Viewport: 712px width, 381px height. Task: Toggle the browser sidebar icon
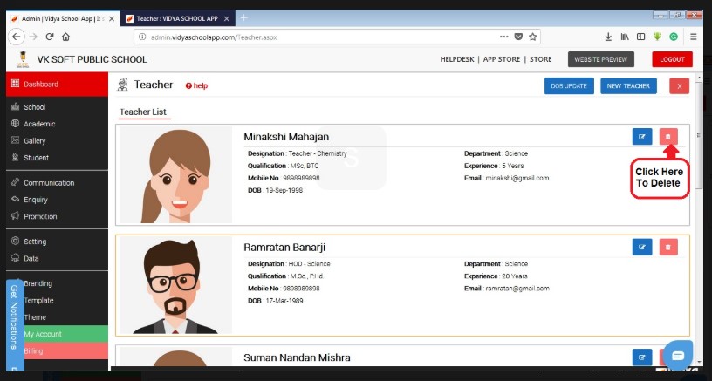pos(640,37)
